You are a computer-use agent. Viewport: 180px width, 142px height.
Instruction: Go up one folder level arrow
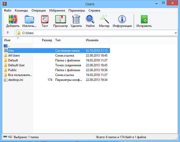(8, 33)
